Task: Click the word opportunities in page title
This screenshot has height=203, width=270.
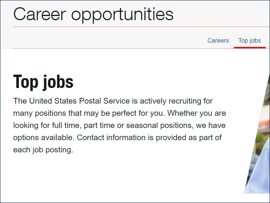Action: click(x=122, y=15)
